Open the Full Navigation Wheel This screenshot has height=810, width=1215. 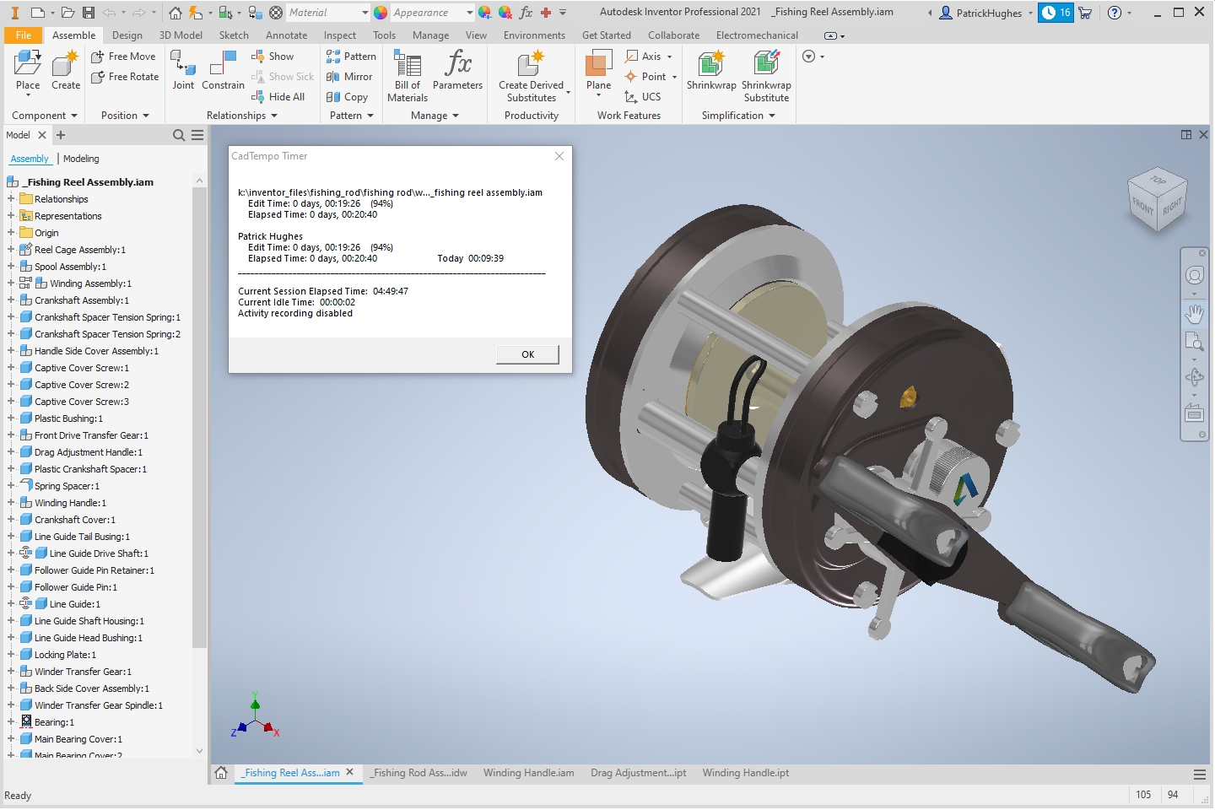tap(1194, 275)
